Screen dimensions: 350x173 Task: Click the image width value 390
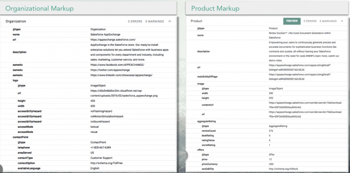point(271,93)
